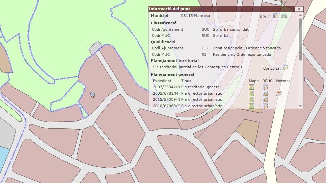Click the small gray building on the map
326x183 pixels.
tap(95, 47)
